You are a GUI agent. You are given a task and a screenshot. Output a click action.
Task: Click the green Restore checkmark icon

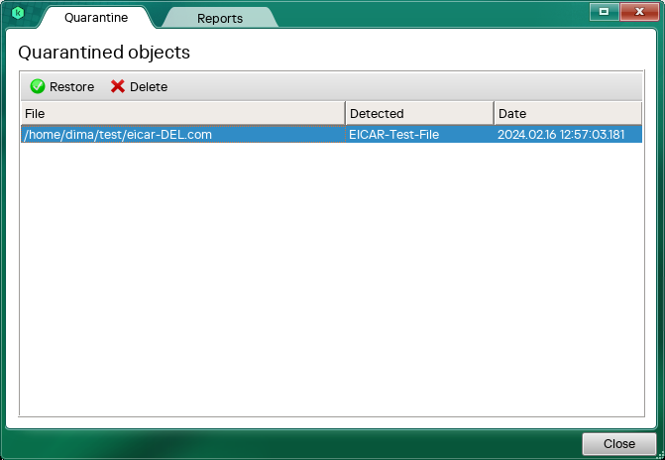(x=38, y=86)
